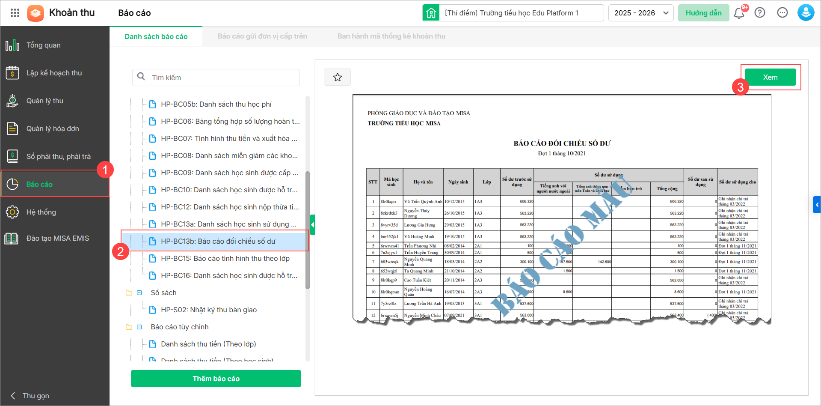
Task: Open Tổng quan in the sidebar
Action: point(55,45)
